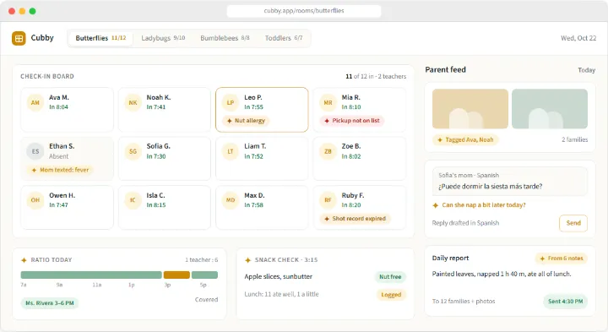This screenshot has width=608, height=332.
Task: Open Ruby F.'s RF avatar
Action: pos(328,200)
